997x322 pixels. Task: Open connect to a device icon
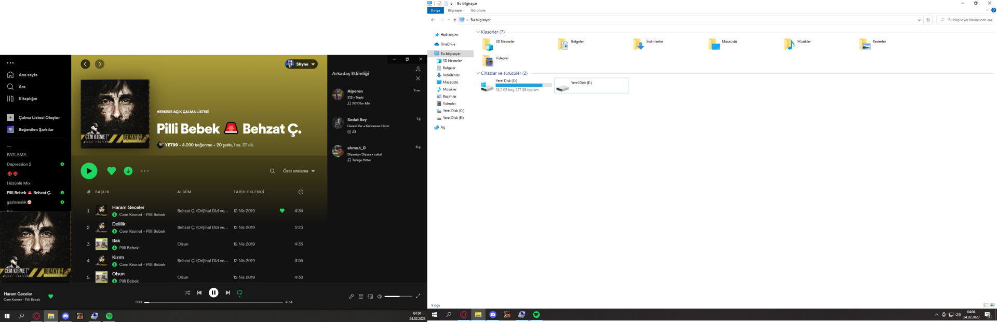[x=370, y=297]
